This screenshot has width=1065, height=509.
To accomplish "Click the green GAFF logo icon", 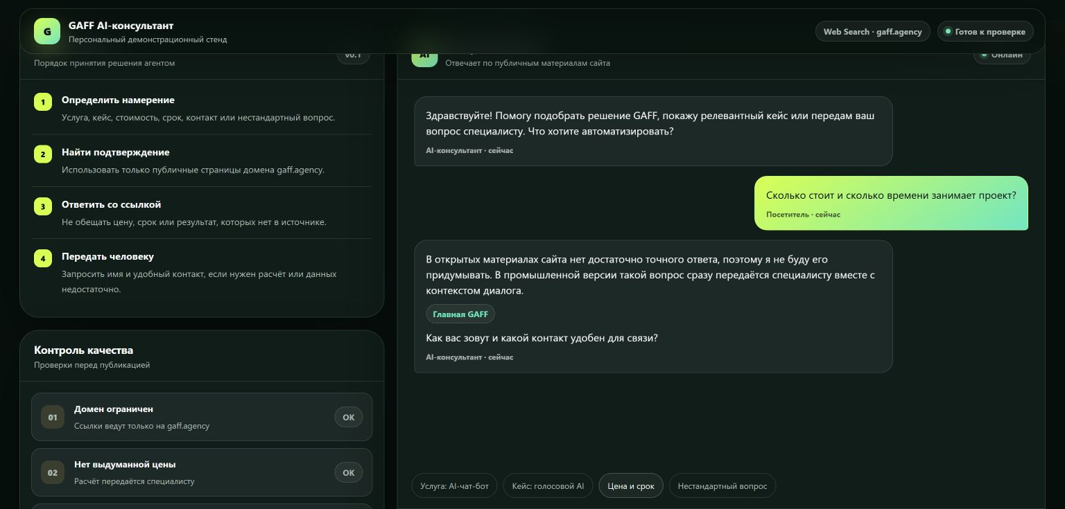I will click(x=47, y=31).
